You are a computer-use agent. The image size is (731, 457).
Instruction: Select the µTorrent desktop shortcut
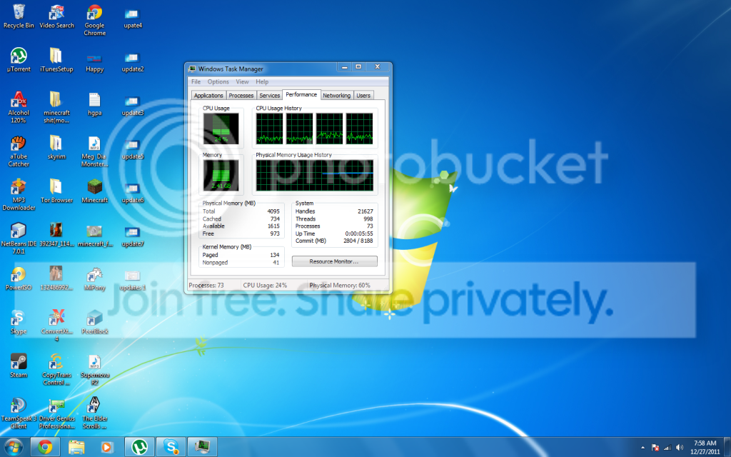tap(19, 60)
